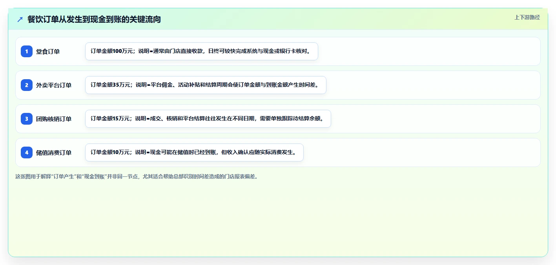
Task: Click the 上下游路径 label
Action: point(527,17)
